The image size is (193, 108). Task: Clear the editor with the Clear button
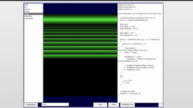pos(113,105)
